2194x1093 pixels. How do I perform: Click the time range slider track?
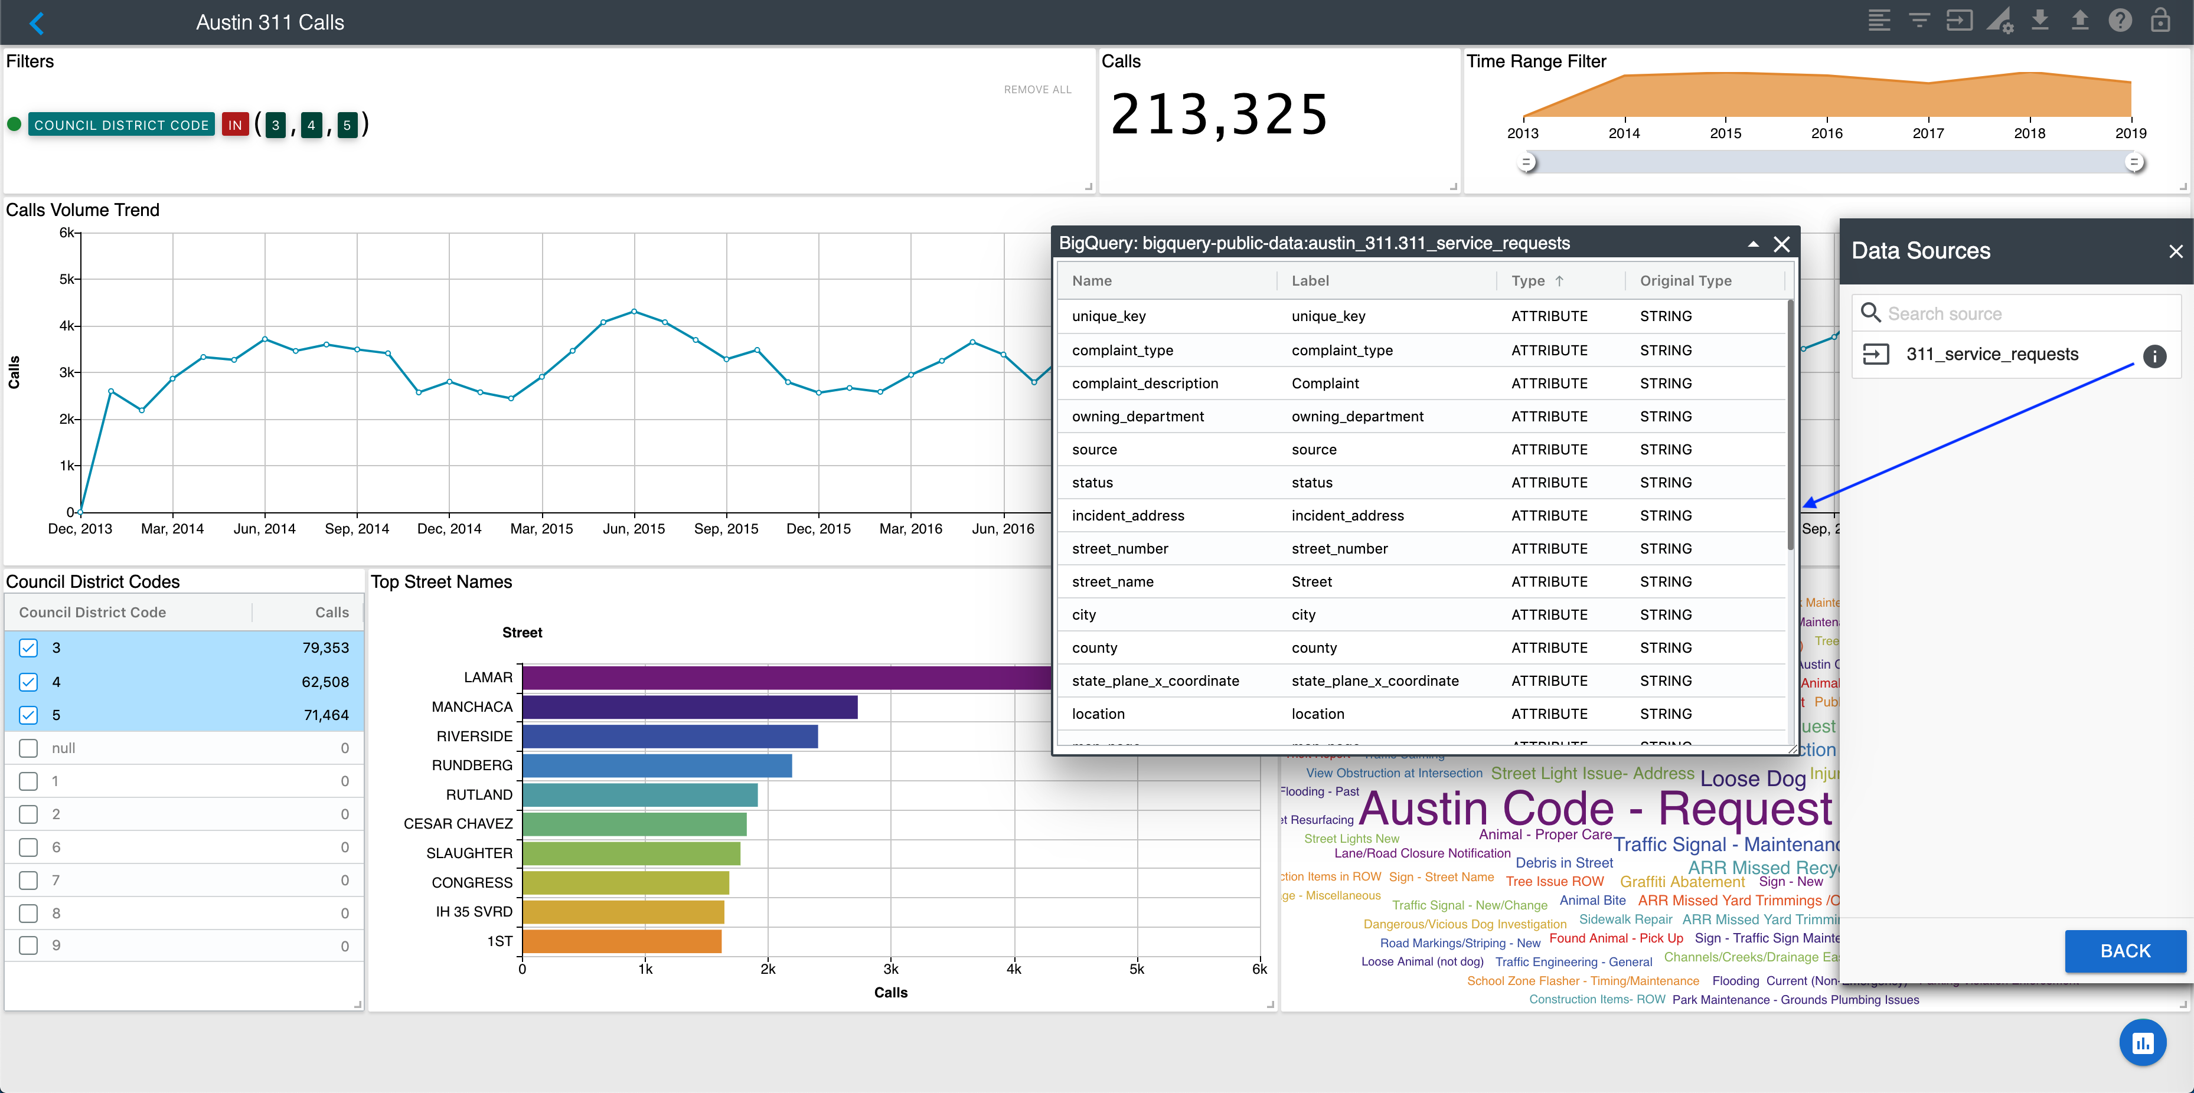1830,162
